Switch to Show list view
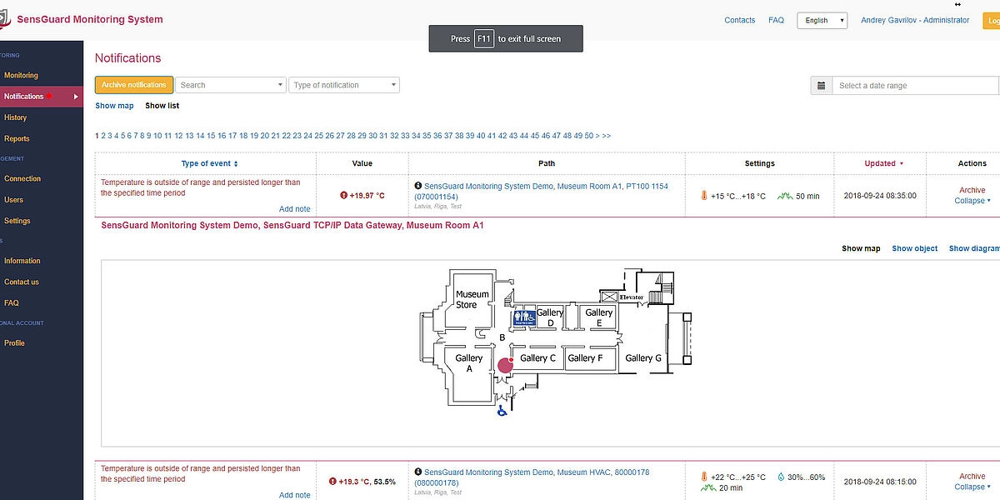 pos(162,106)
